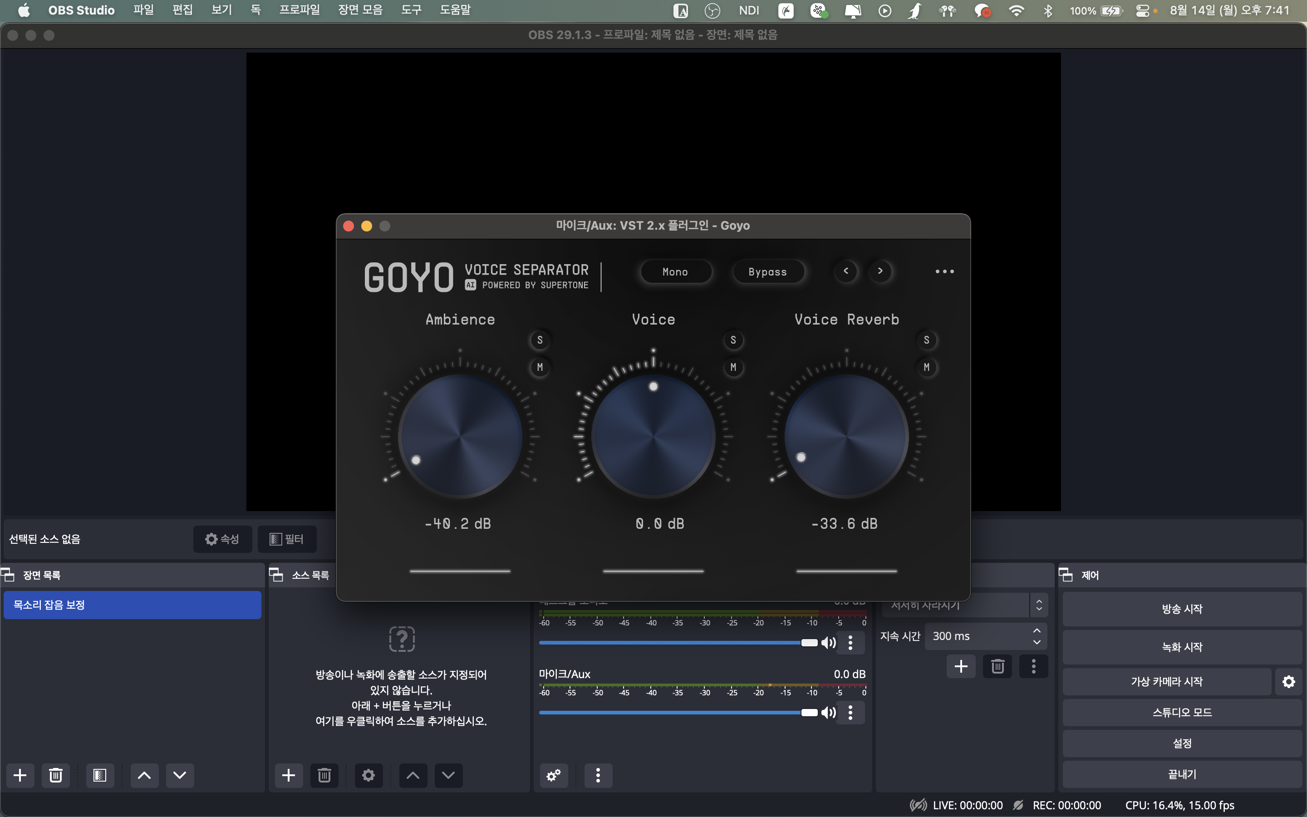Open scene filters icon in scenes panel
This screenshot has width=1307, height=817.
coord(100,775)
